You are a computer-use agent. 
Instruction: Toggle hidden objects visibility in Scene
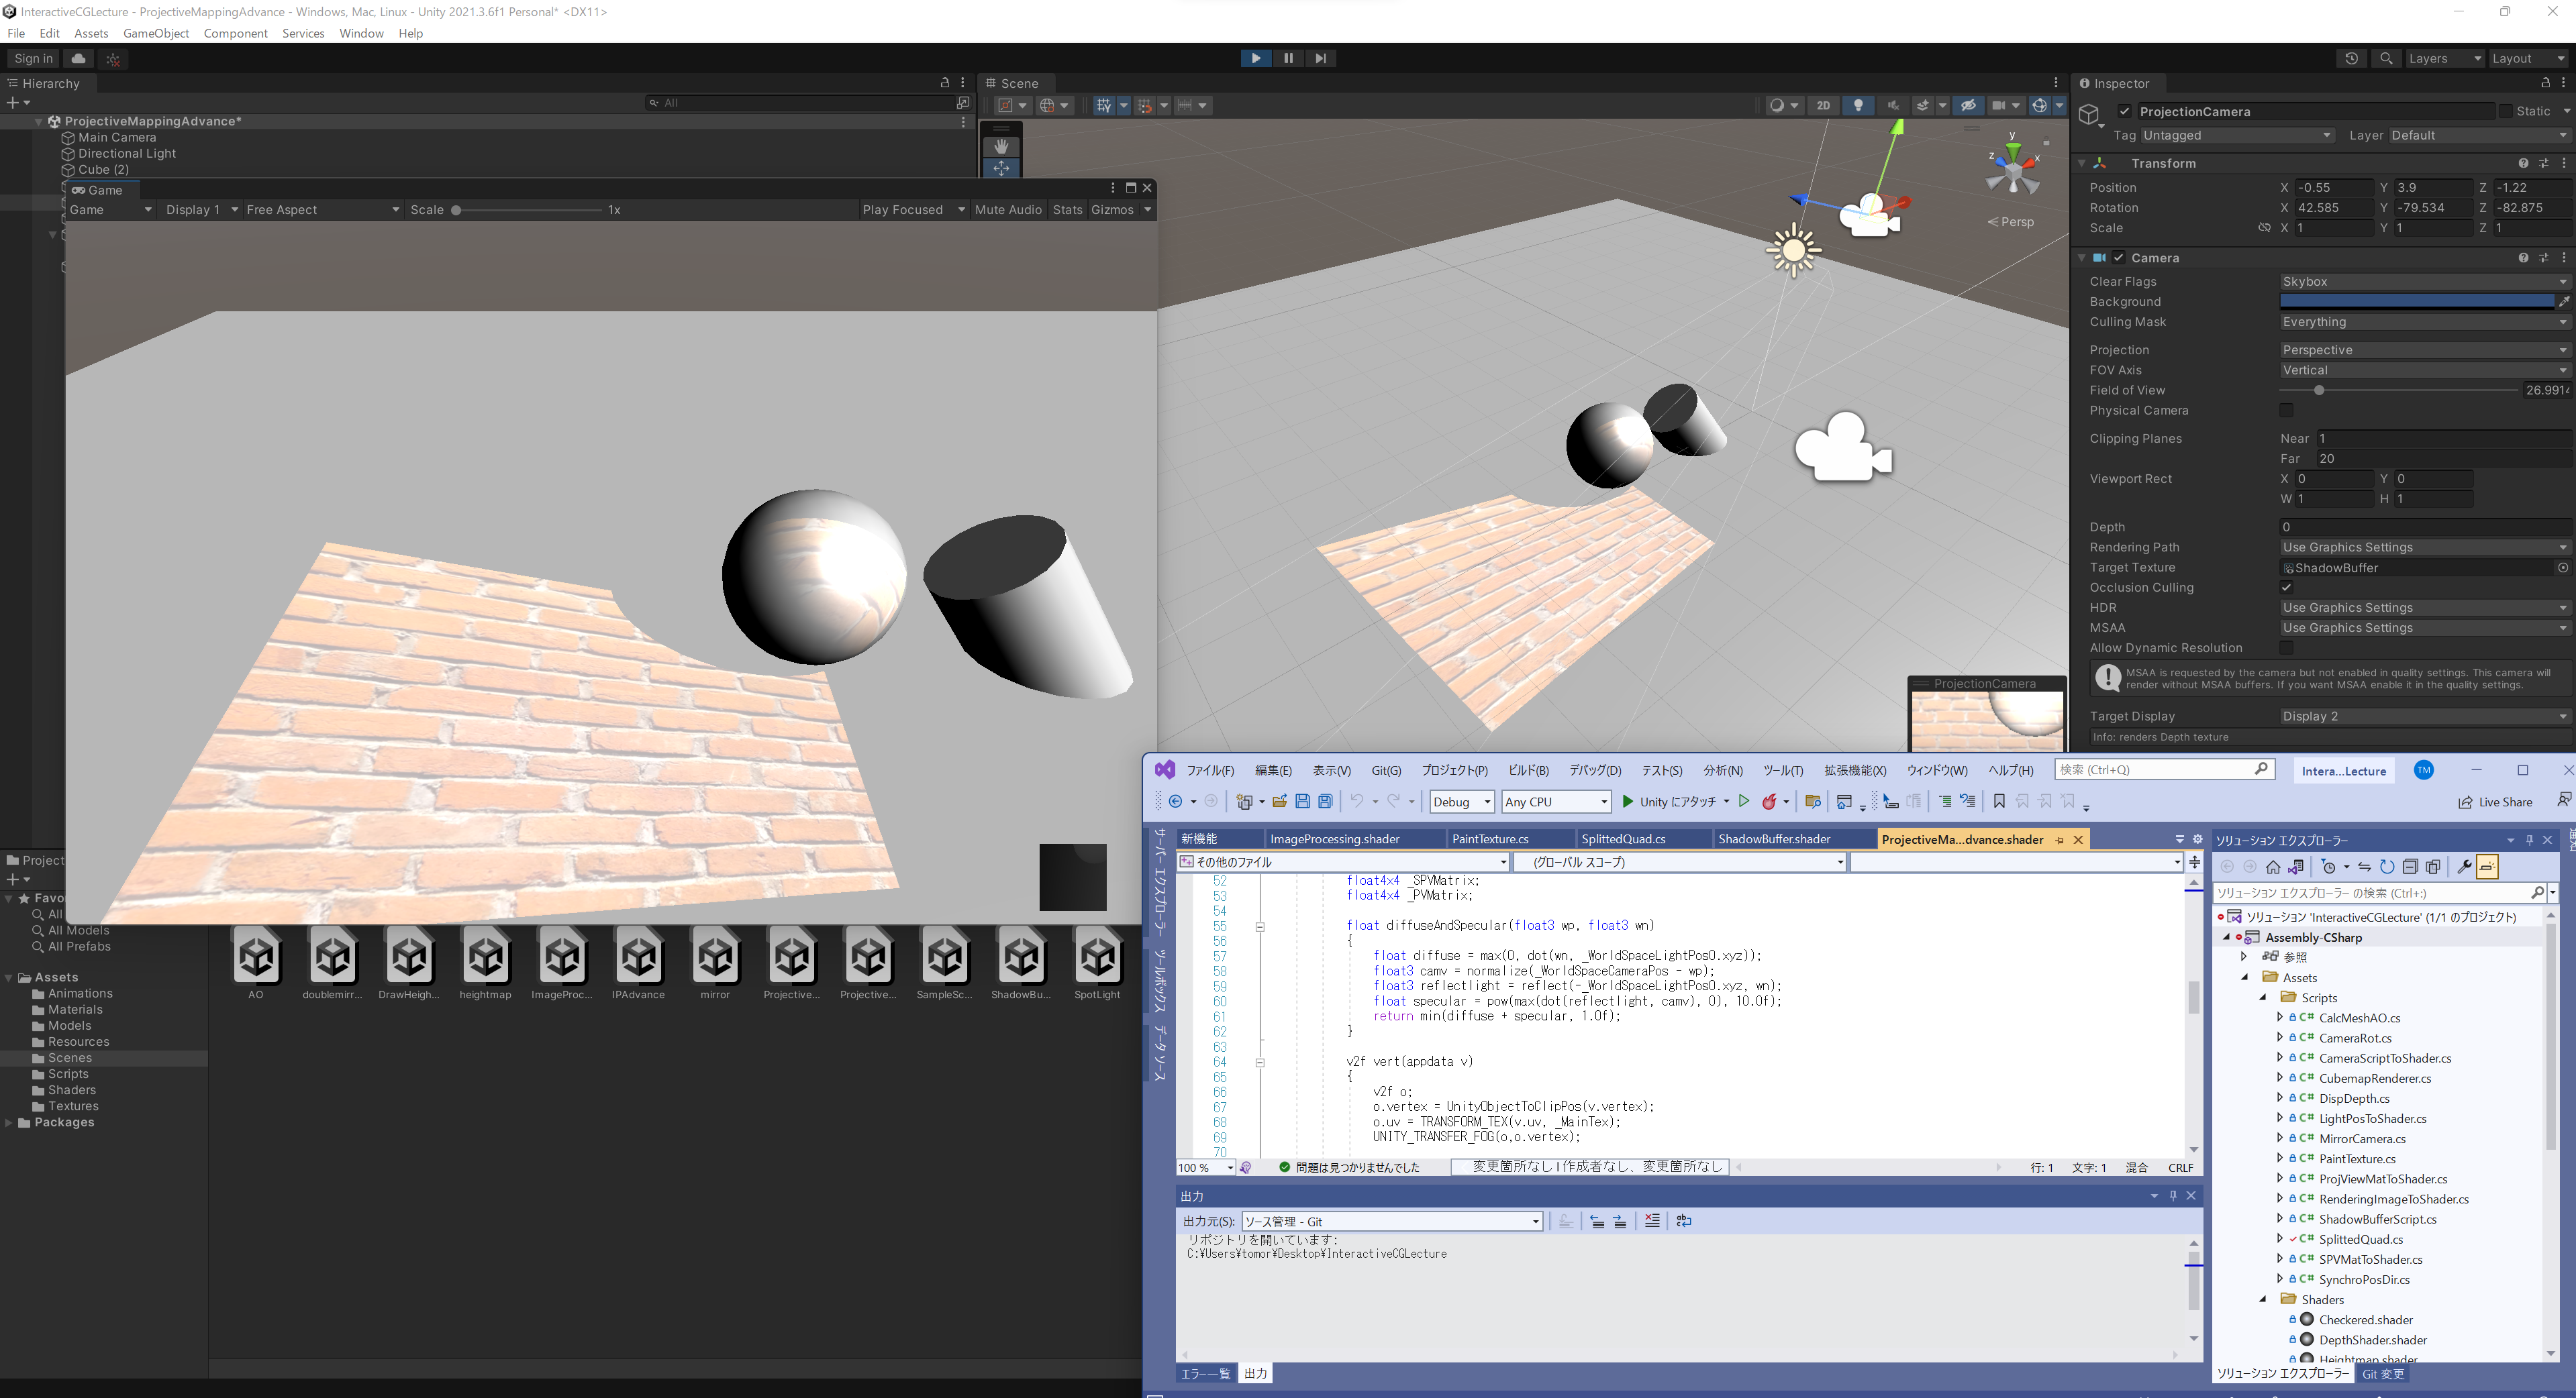pos(1968,105)
